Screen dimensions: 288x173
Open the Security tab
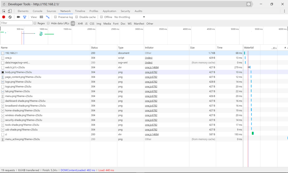125,11
